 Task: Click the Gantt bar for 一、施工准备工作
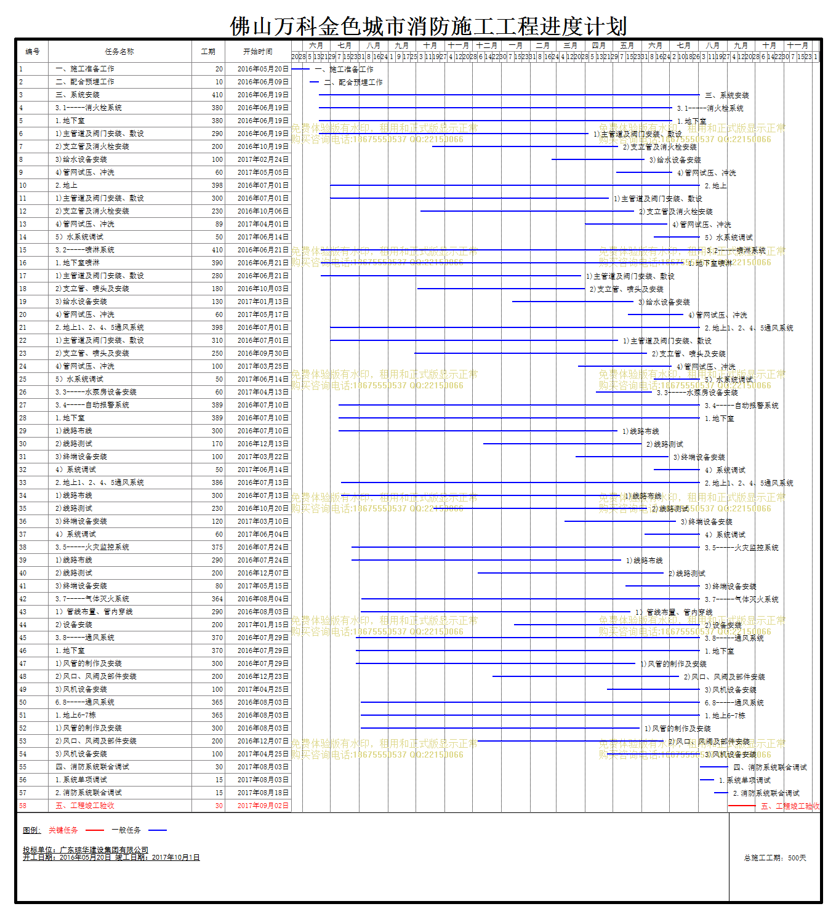(300, 69)
